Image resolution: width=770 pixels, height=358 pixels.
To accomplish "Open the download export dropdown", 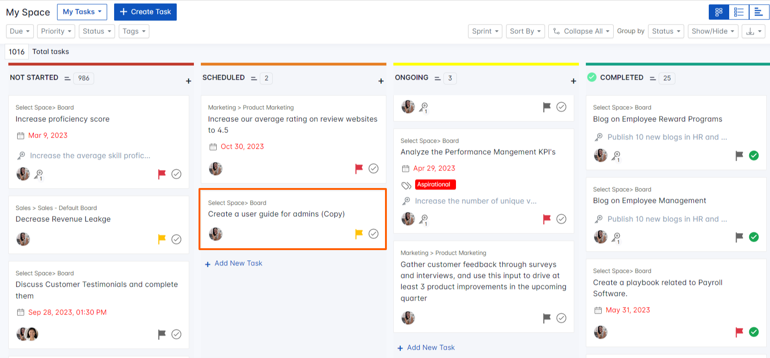I will click(753, 31).
